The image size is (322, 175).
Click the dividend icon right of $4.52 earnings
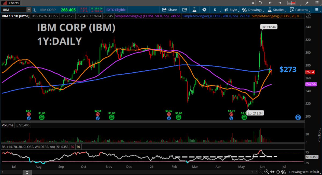click(x=178, y=117)
